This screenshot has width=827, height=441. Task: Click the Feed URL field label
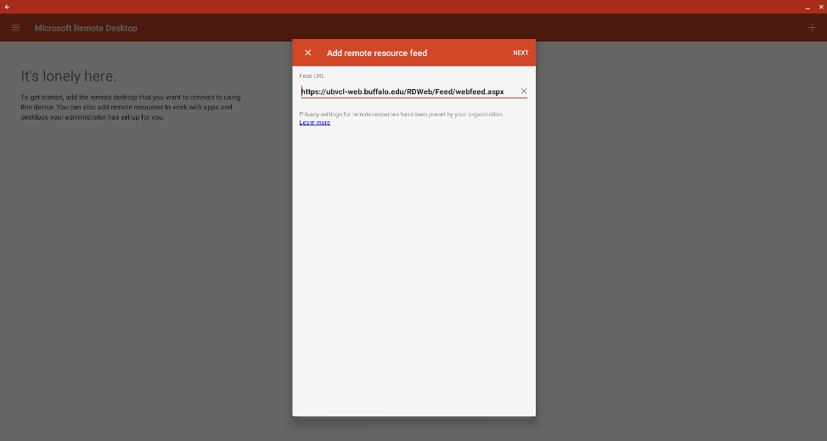pyautogui.click(x=312, y=76)
